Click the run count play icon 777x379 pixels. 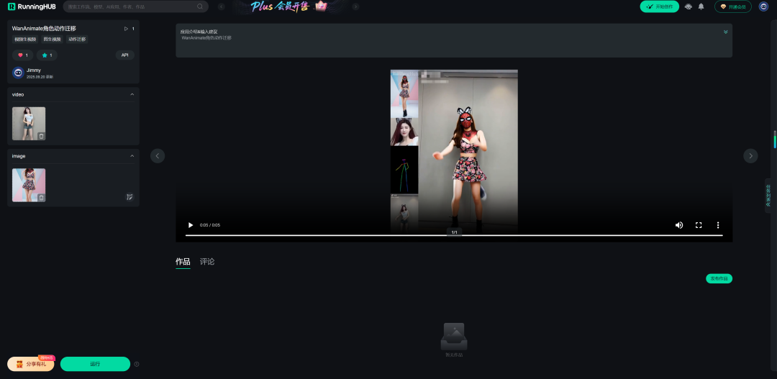tap(126, 29)
